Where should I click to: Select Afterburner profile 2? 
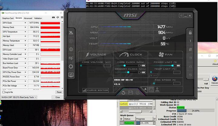[x=190, y=49]
